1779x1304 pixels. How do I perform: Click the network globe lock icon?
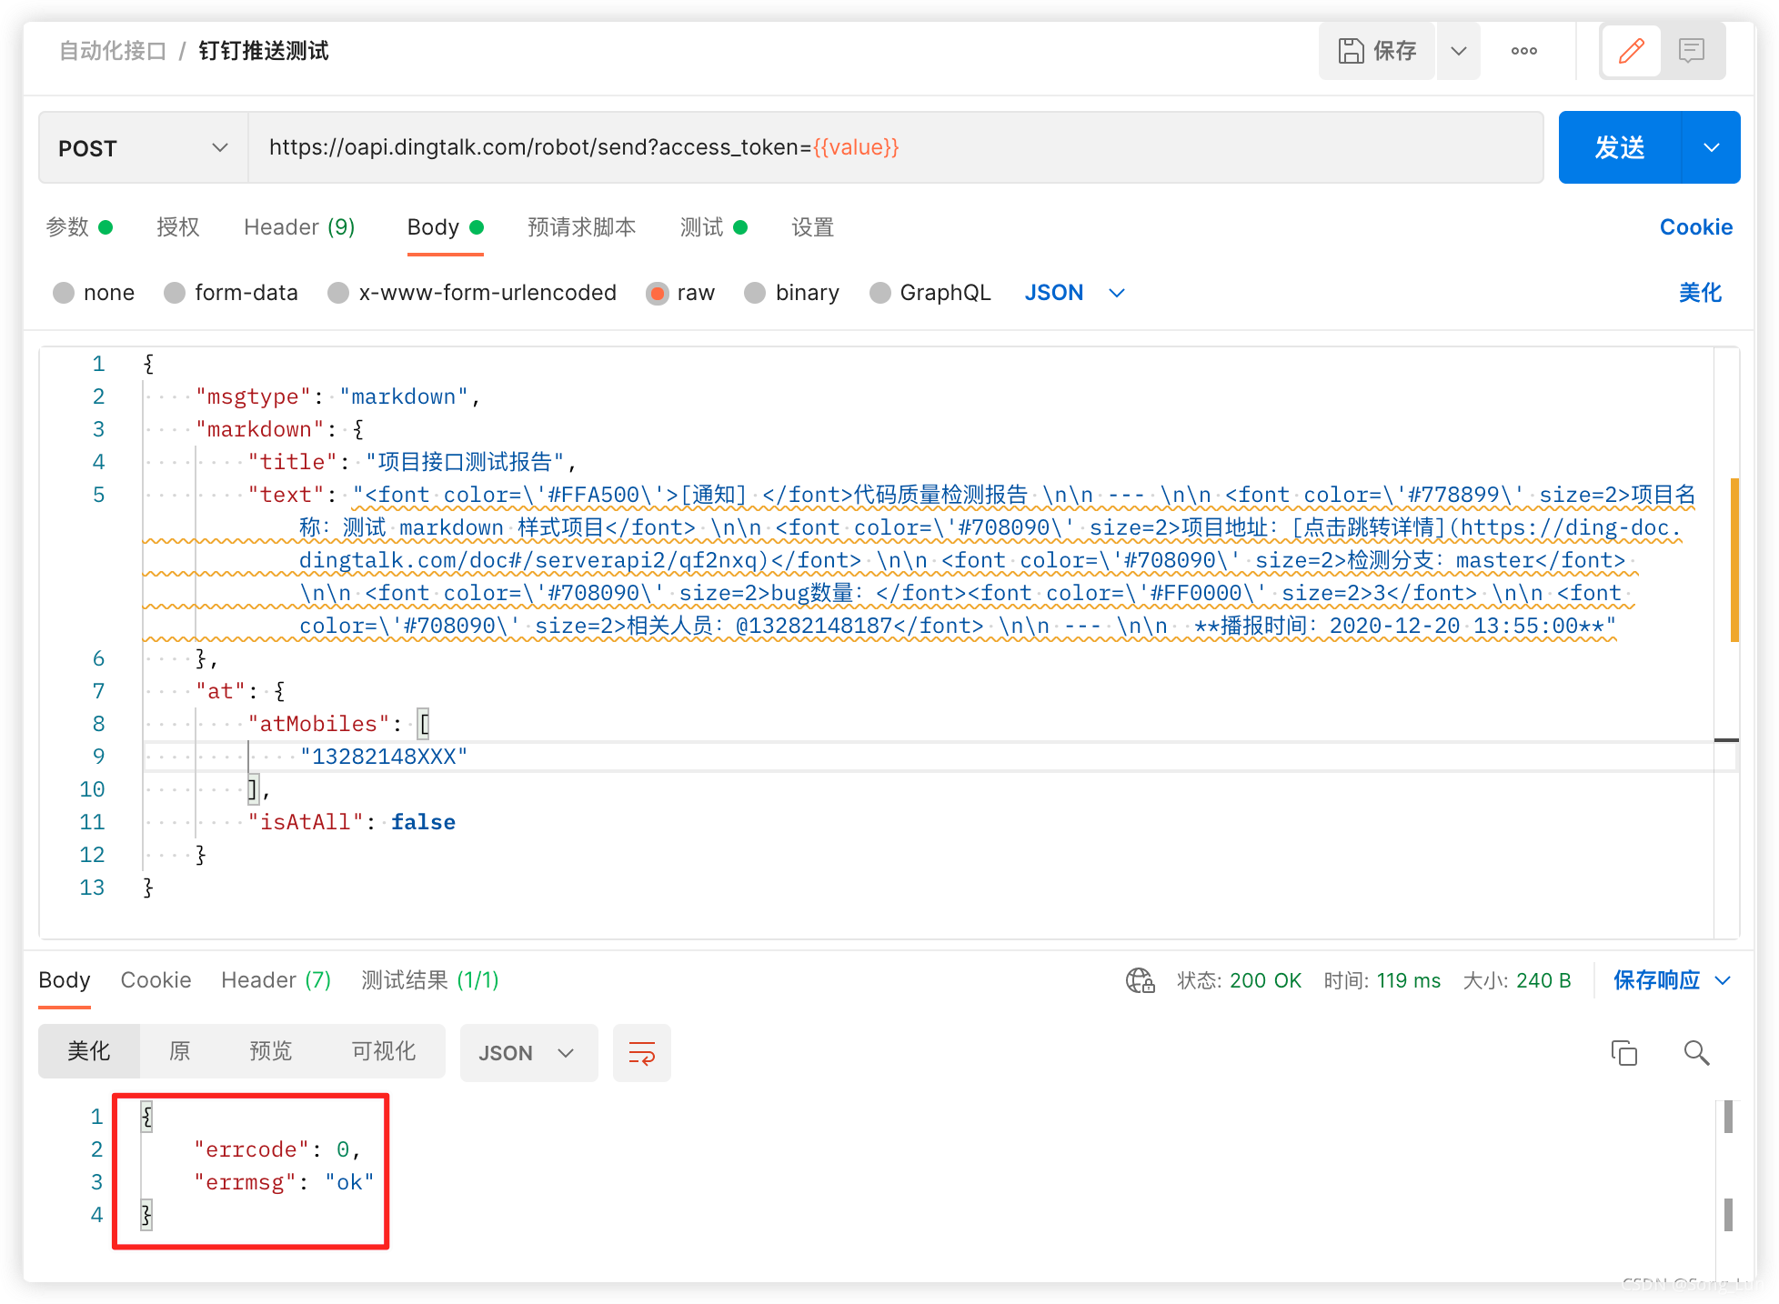[x=1140, y=980]
